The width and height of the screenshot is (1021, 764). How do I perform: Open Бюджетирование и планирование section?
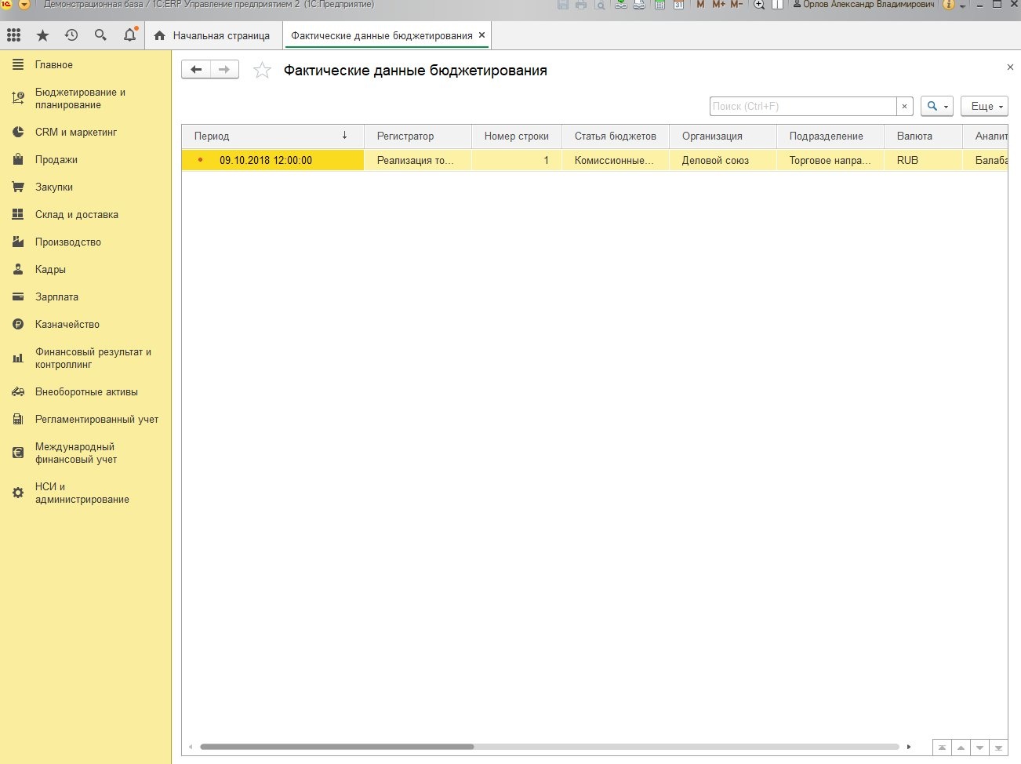85,99
